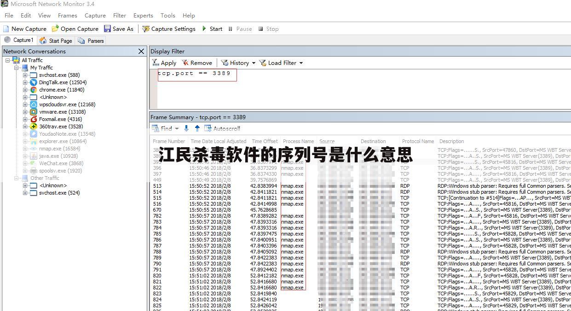Select spoolsv.exe (1920) in the tree
The height and width of the screenshot is (311, 571).
(60, 171)
